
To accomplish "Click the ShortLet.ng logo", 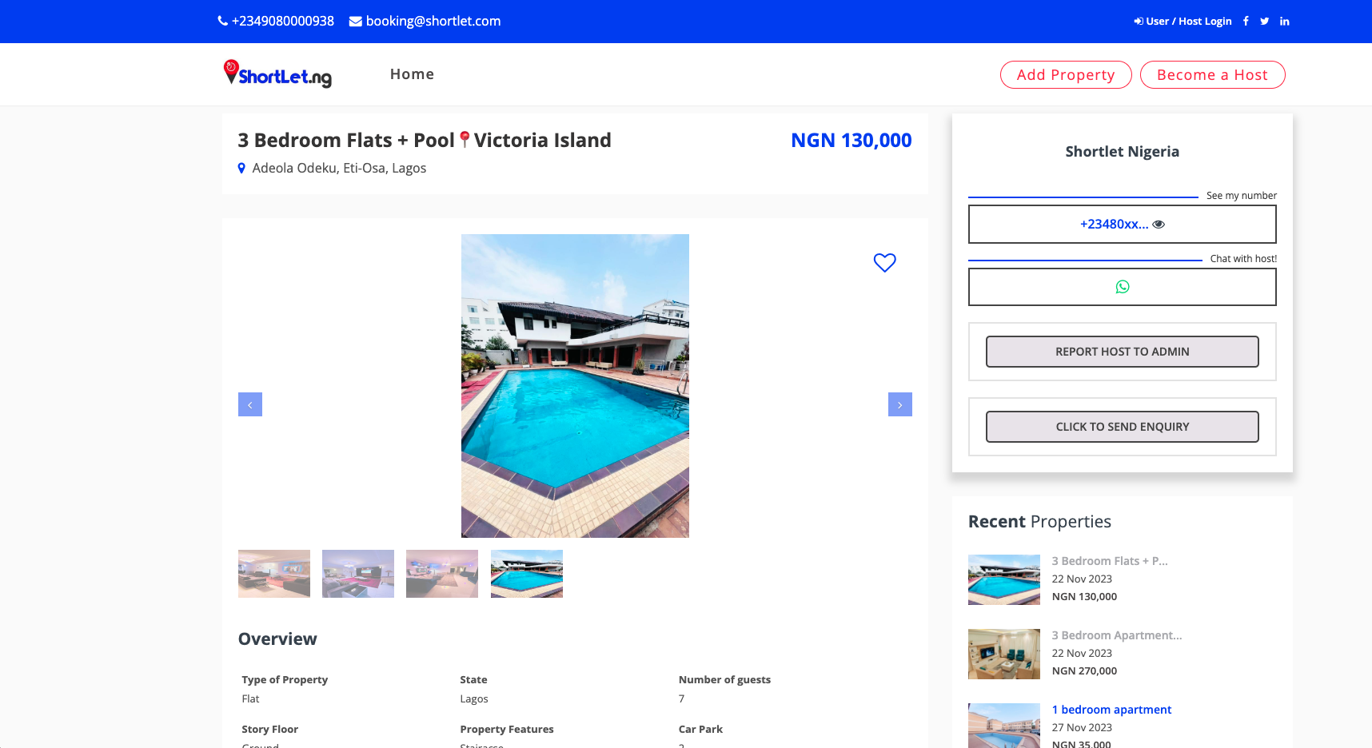I will point(277,74).
